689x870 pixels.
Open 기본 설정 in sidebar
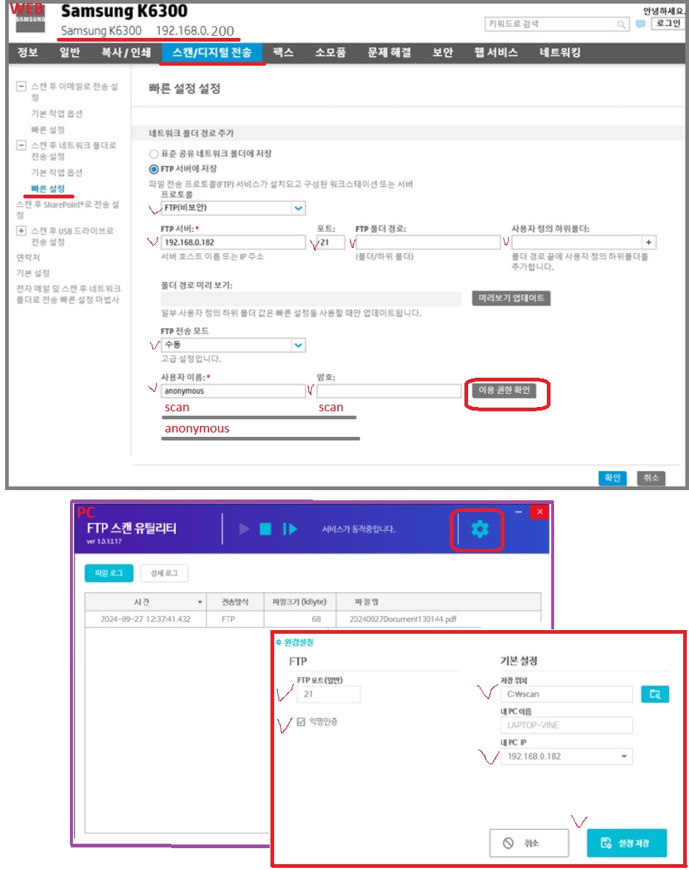33,273
